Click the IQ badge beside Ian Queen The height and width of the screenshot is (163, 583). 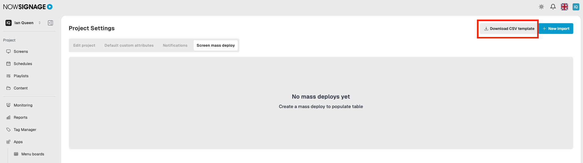point(9,23)
